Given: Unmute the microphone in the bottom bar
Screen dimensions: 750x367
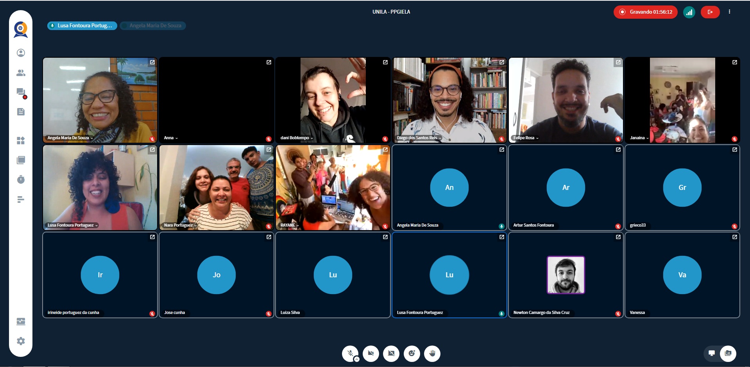Looking at the screenshot, I should tap(350, 353).
